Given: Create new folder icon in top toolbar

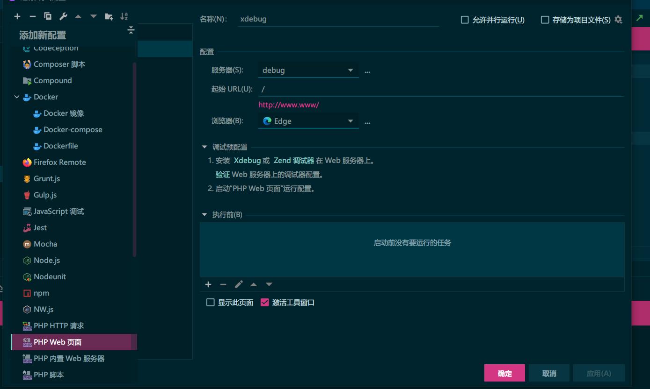Looking at the screenshot, I should (x=109, y=16).
